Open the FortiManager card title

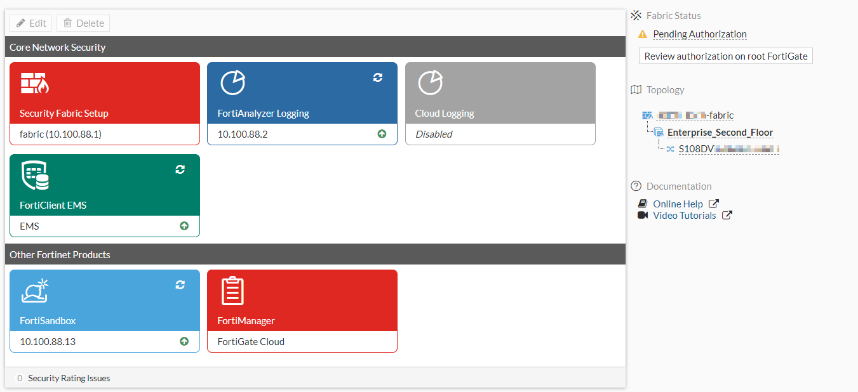point(246,321)
